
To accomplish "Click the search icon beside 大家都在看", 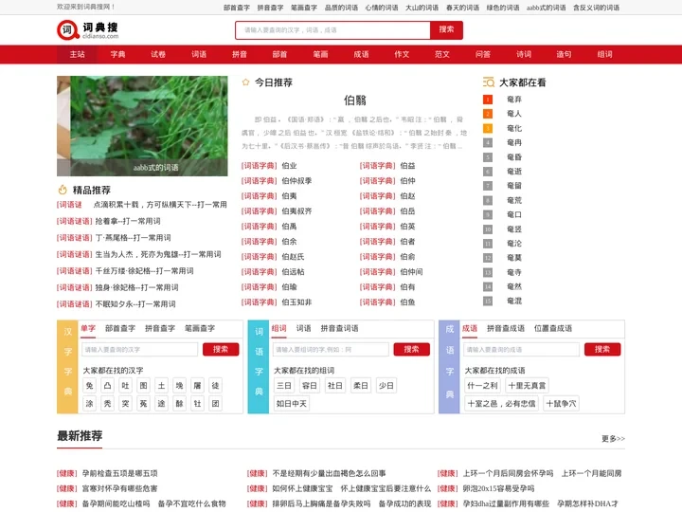I will tap(489, 82).
